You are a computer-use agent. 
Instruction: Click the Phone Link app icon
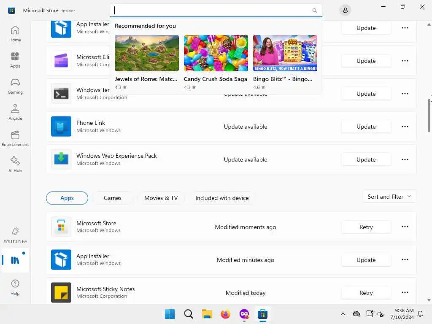[61, 127]
